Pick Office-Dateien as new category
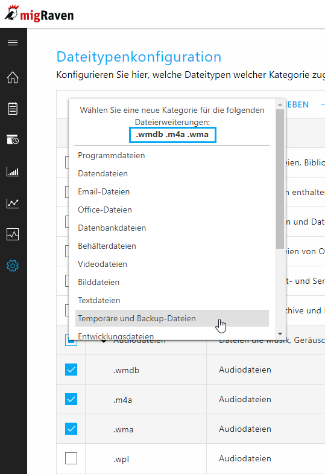This screenshot has width=325, height=474. tap(172, 210)
